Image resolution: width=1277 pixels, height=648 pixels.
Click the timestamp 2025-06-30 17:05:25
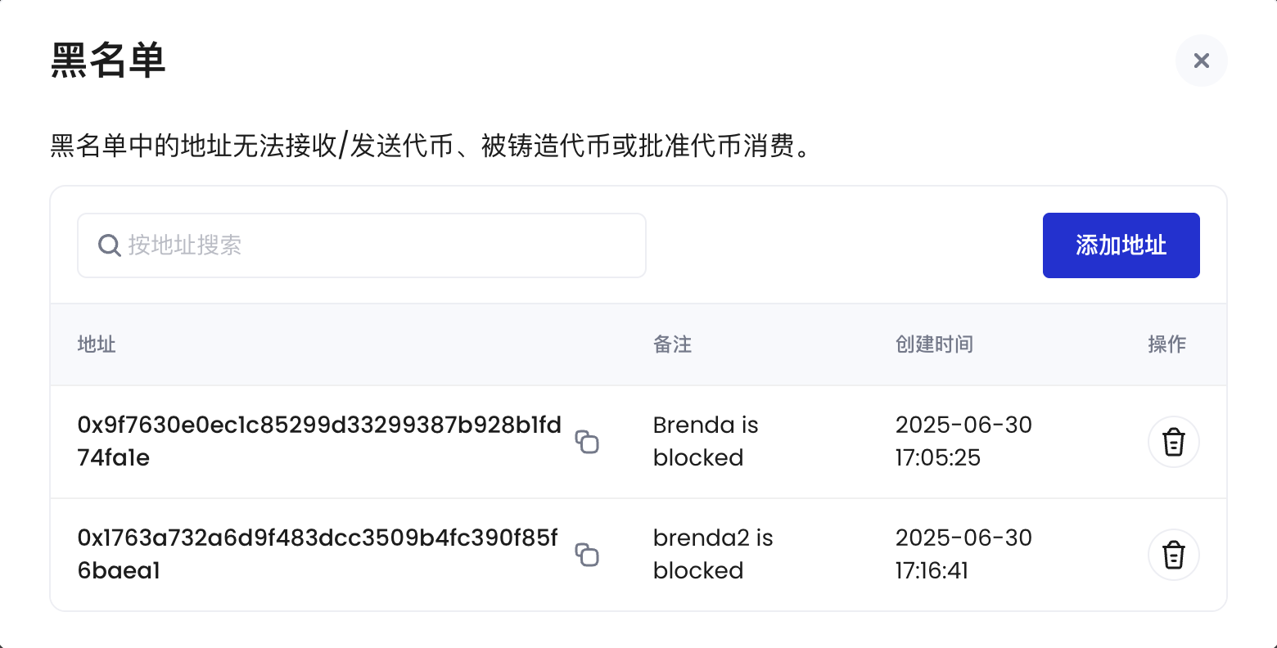point(963,441)
